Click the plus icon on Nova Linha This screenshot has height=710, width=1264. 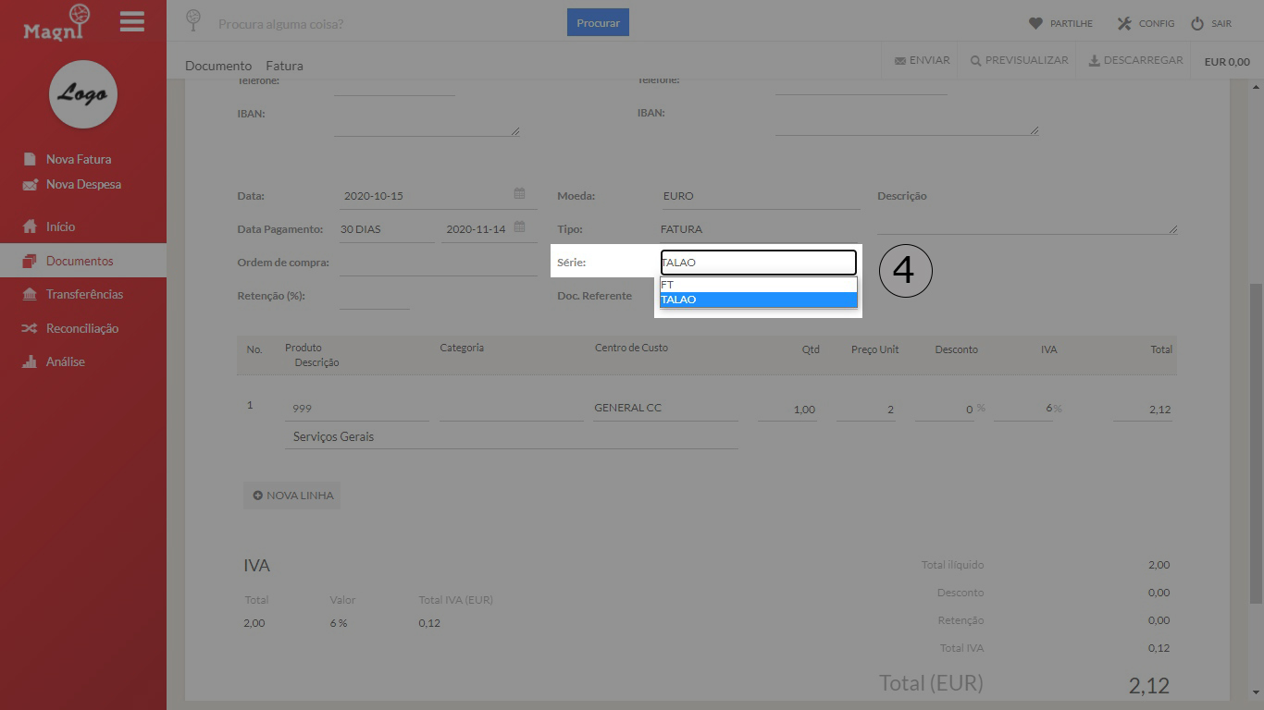258,496
